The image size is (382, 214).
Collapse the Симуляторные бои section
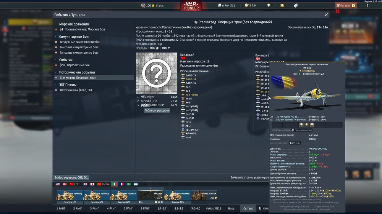point(56,37)
